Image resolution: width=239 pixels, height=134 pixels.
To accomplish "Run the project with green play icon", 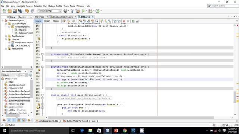I will 83,11.
